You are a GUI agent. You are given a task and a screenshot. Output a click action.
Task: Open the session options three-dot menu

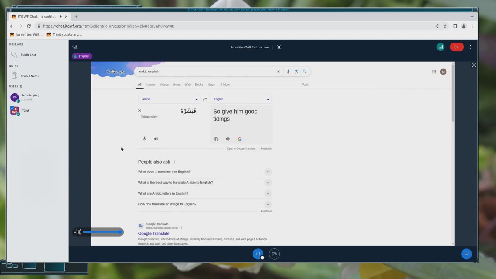[470, 47]
